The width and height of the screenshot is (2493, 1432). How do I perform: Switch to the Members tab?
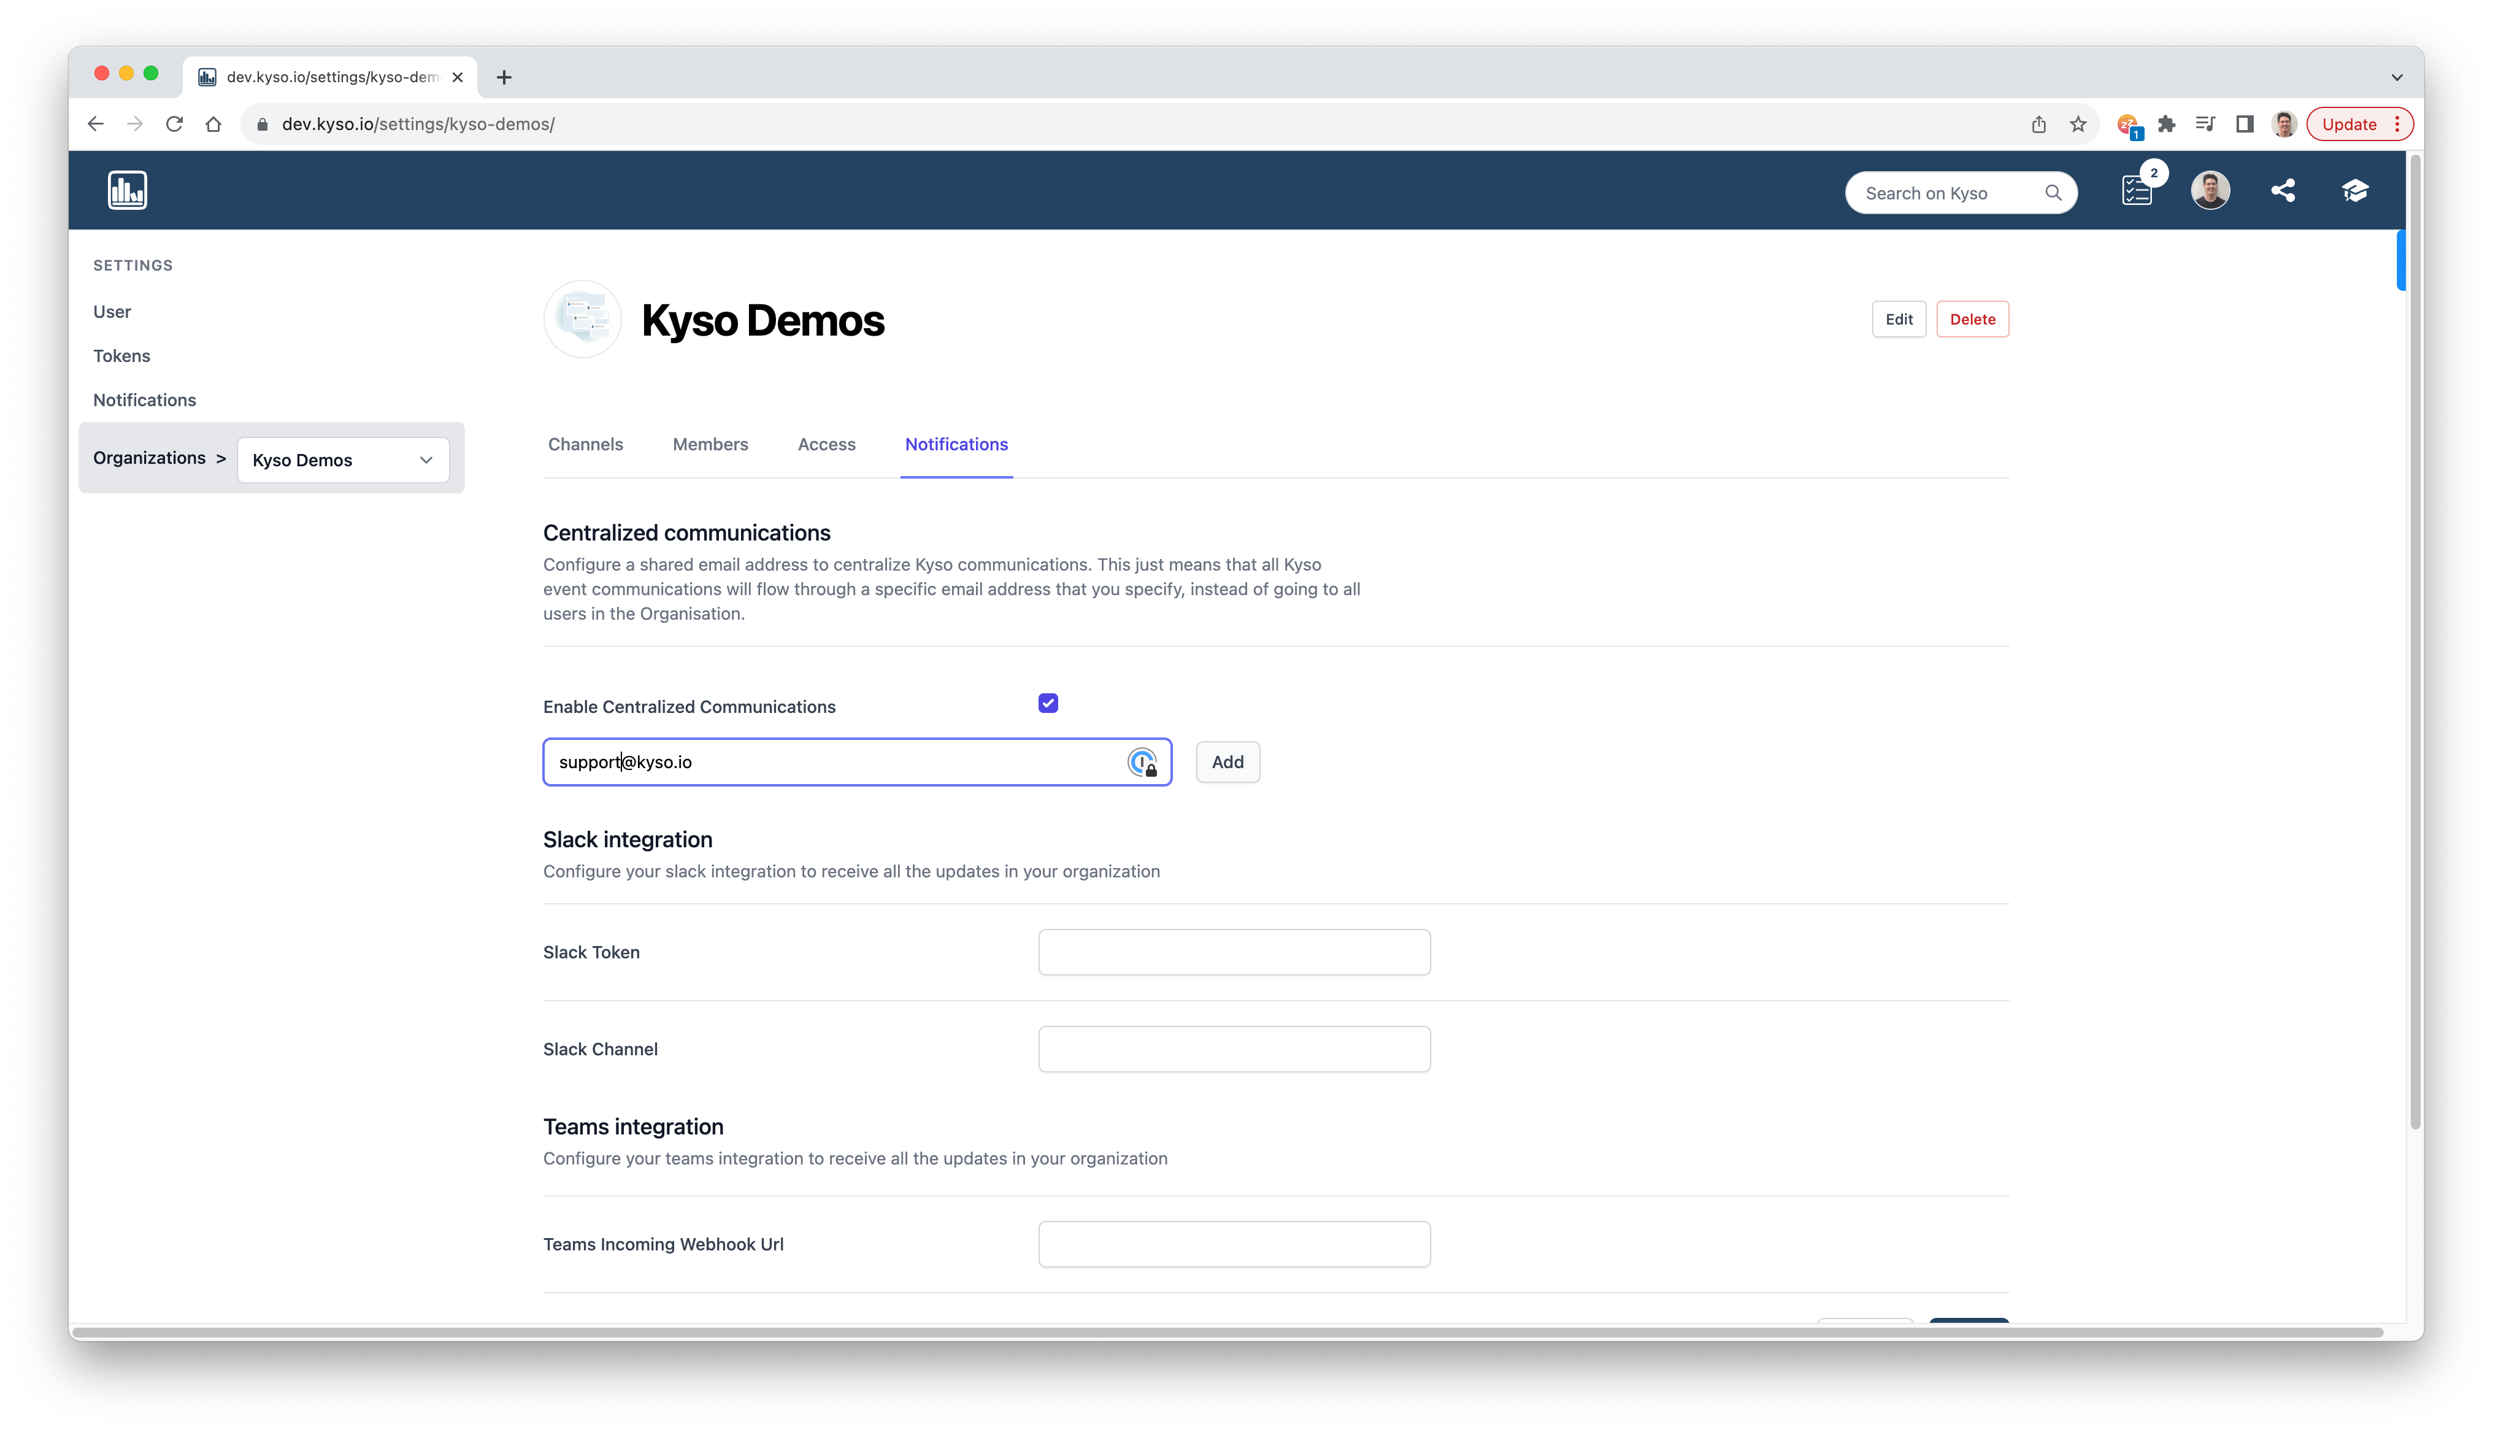711,445
